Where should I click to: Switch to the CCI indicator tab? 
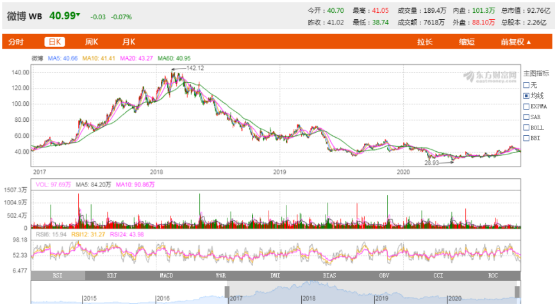pos(438,276)
